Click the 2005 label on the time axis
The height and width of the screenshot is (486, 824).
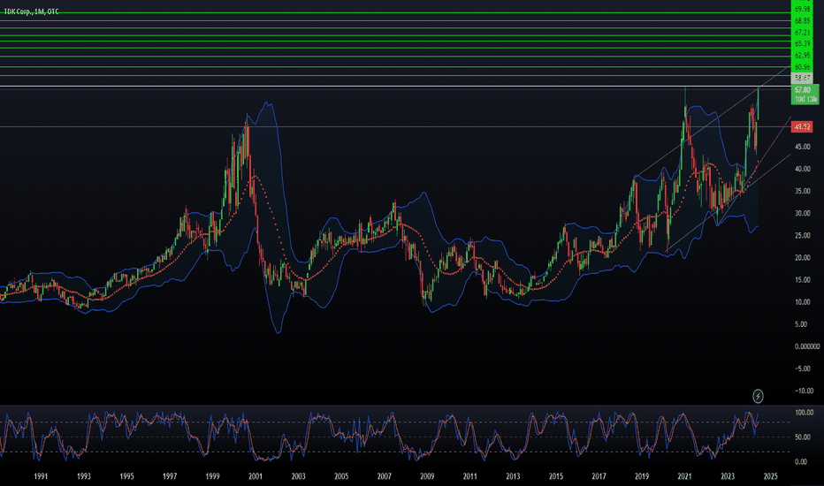point(341,476)
